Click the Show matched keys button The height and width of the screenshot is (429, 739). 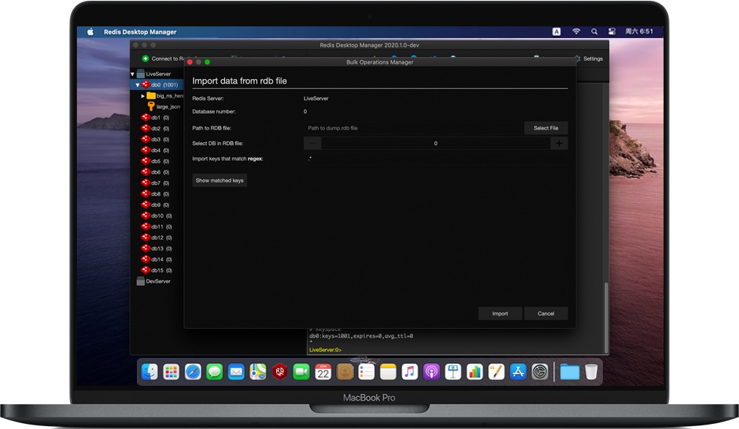tap(219, 180)
